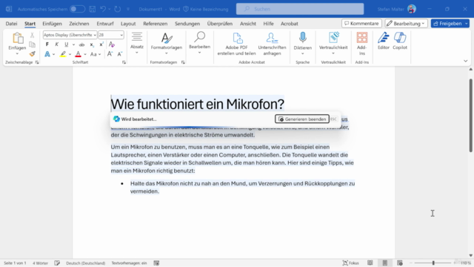Screen dimensions: 474x267
Task: Increase font size with A-up icon
Action: pos(110,54)
